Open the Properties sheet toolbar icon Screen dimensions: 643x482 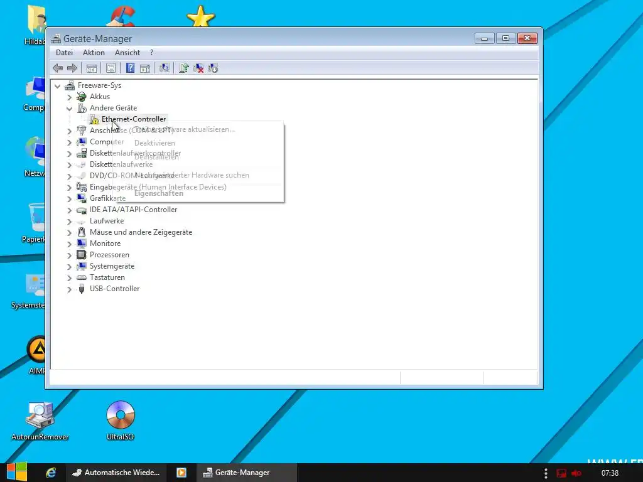111,68
